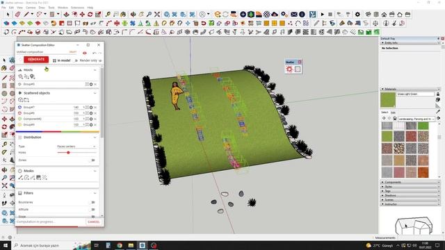The width and height of the screenshot is (445, 250).
Task: Edit the Group#7 density value field
Action: click(77, 108)
